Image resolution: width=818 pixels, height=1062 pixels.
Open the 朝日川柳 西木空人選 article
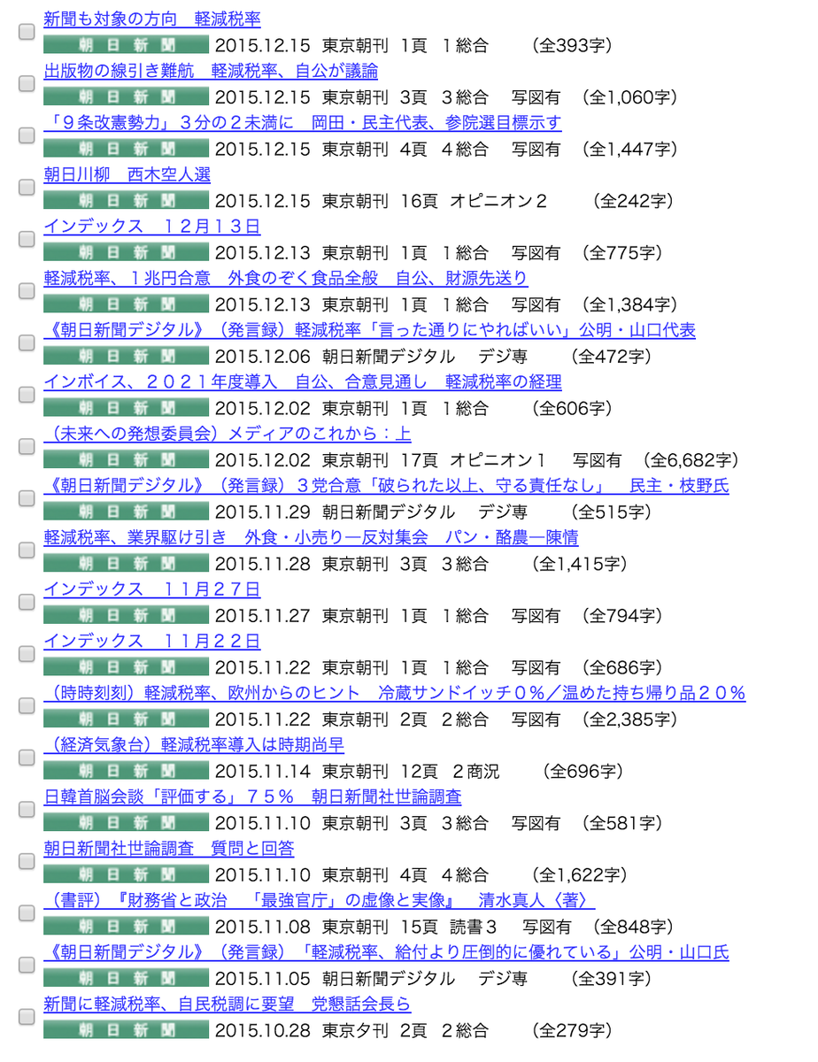pos(127,174)
